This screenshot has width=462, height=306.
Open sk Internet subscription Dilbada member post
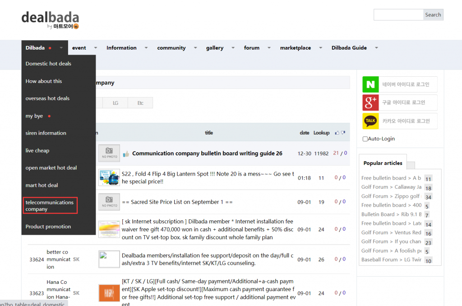pos(208,229)
